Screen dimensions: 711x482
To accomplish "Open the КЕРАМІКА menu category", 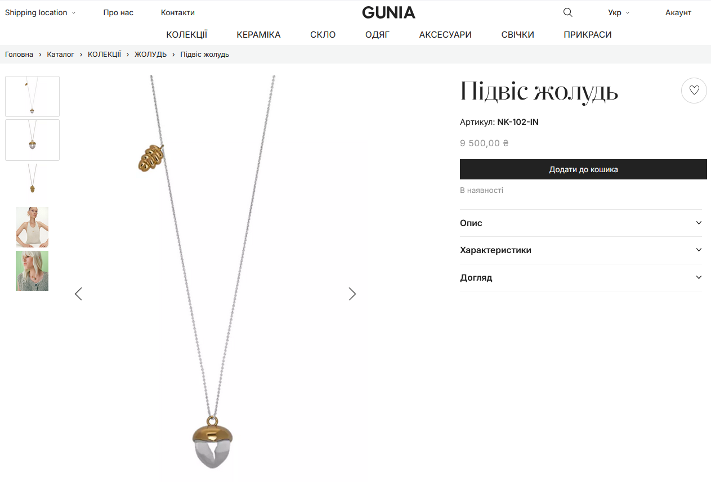I will click(x=258, y=34).
